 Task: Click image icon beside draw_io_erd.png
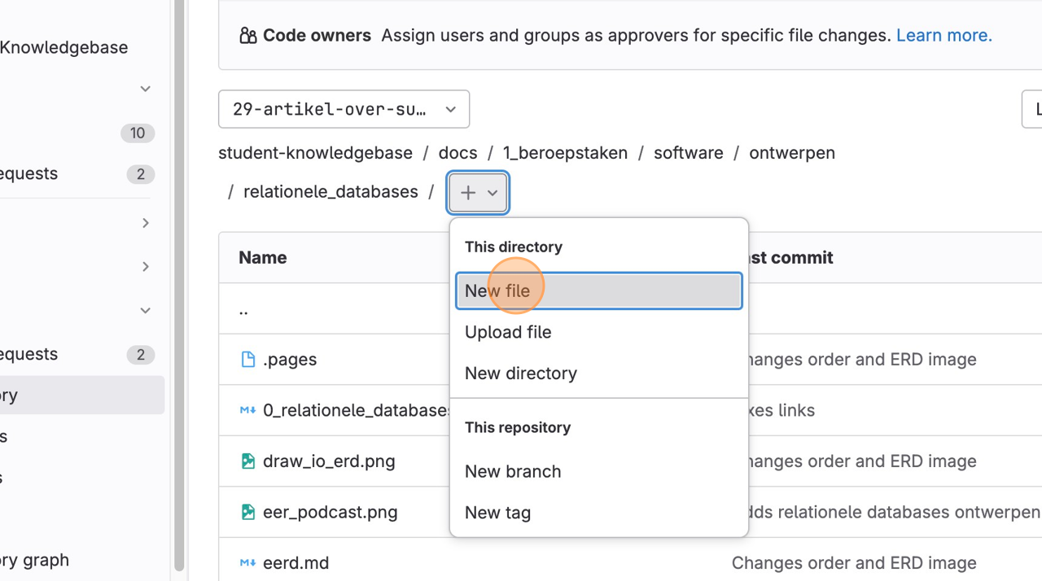pyautogui.click(x=248, y=461)
